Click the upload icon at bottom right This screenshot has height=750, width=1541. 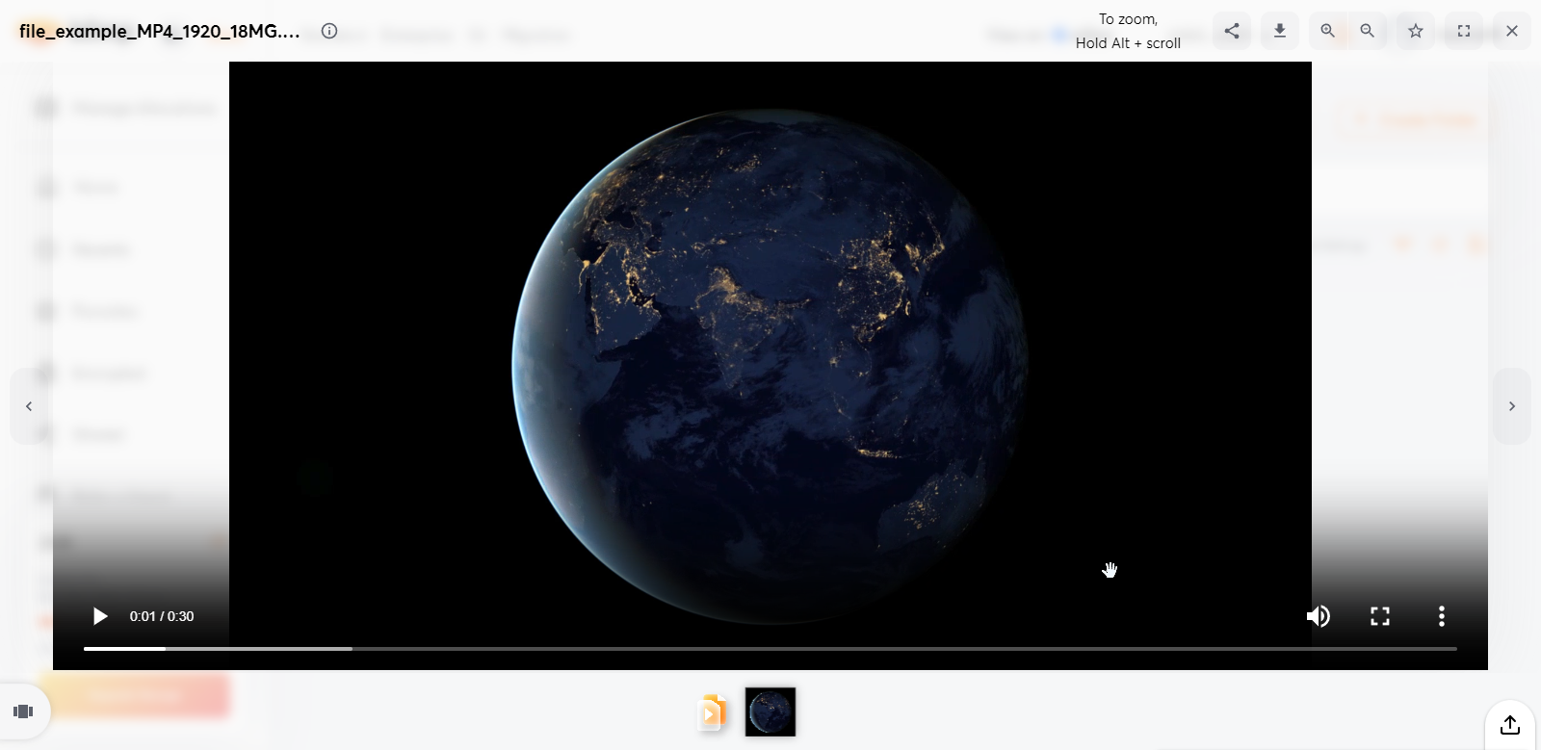coord(1510,725)
